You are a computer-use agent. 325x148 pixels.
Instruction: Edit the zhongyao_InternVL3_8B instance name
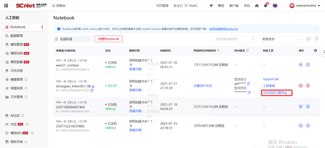[93, 86]
